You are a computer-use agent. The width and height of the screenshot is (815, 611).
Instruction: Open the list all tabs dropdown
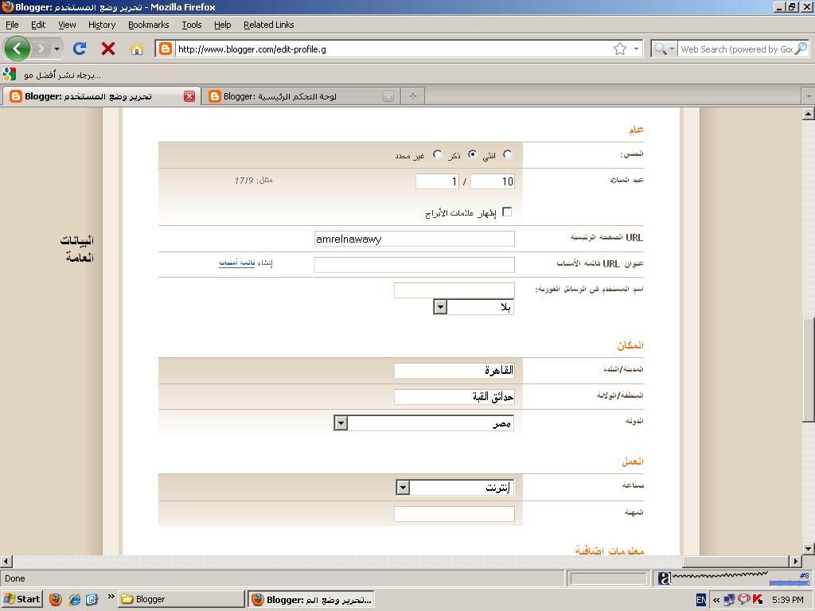(x=808, y=96)
